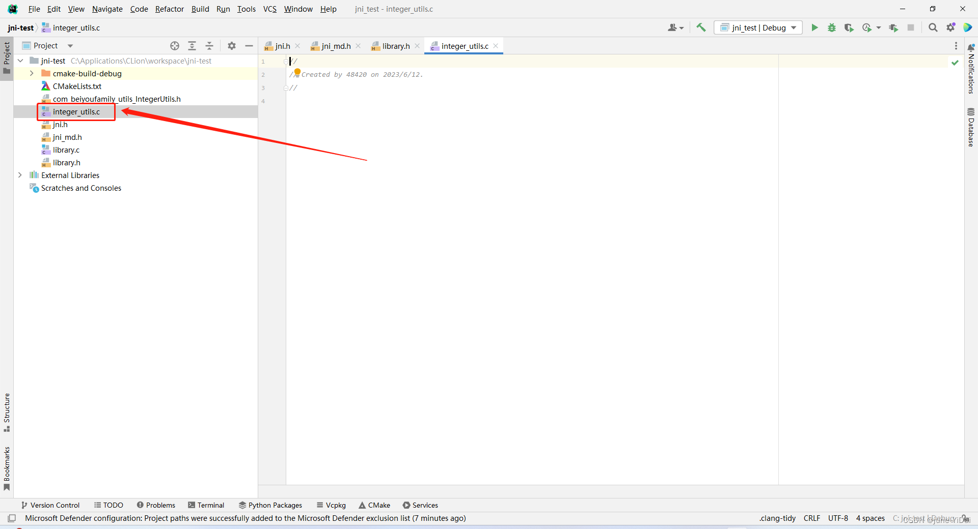Screen dimensions: 978x529
Task: Fold the comment block at line 1
Action: 286,61
